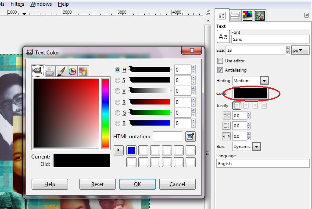
Task: Open the Layers dock tab
Action: [235, 15]
